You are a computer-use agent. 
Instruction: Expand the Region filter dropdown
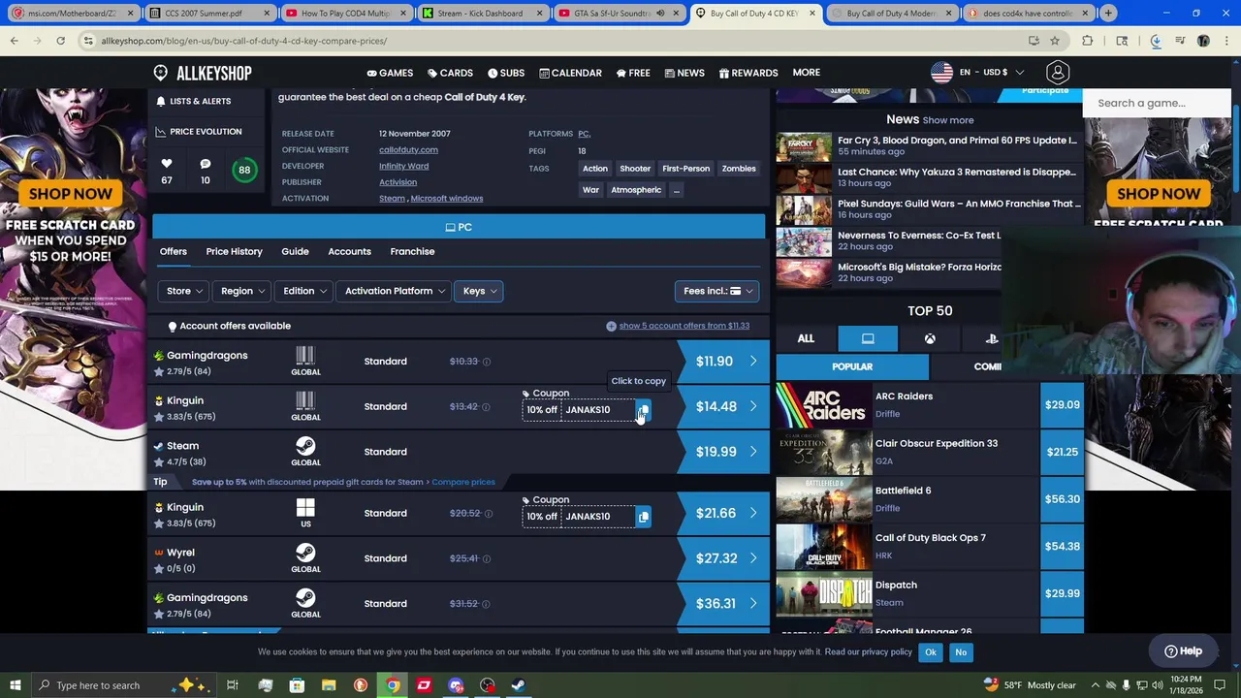(x=242, y=291)
